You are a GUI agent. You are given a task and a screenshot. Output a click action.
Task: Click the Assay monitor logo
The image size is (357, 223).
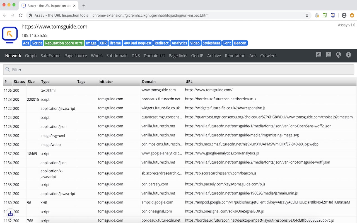pos(10,35)
